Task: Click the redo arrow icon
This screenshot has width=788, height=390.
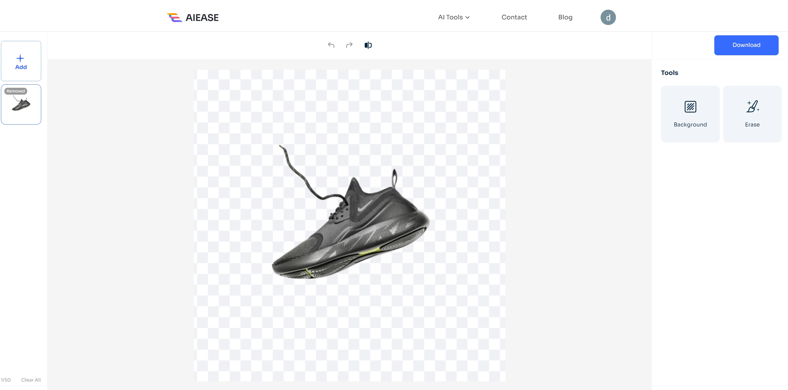Action: tap(349, 45)
